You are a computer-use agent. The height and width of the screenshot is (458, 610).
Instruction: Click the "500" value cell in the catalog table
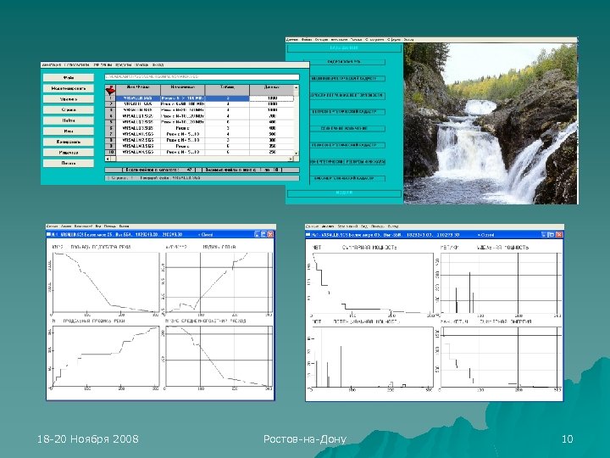(272, 134)
